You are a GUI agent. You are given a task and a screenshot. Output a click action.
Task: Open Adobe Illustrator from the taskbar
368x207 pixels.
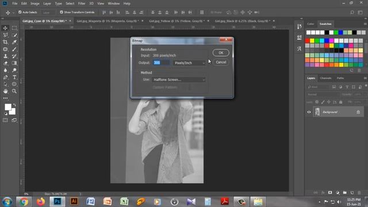(x=74, y=202)
